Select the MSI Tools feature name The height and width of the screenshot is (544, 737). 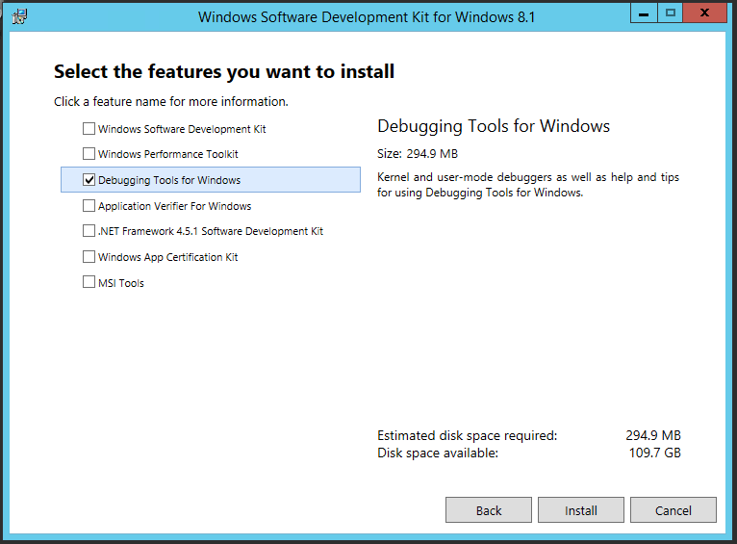pos(121,283)
